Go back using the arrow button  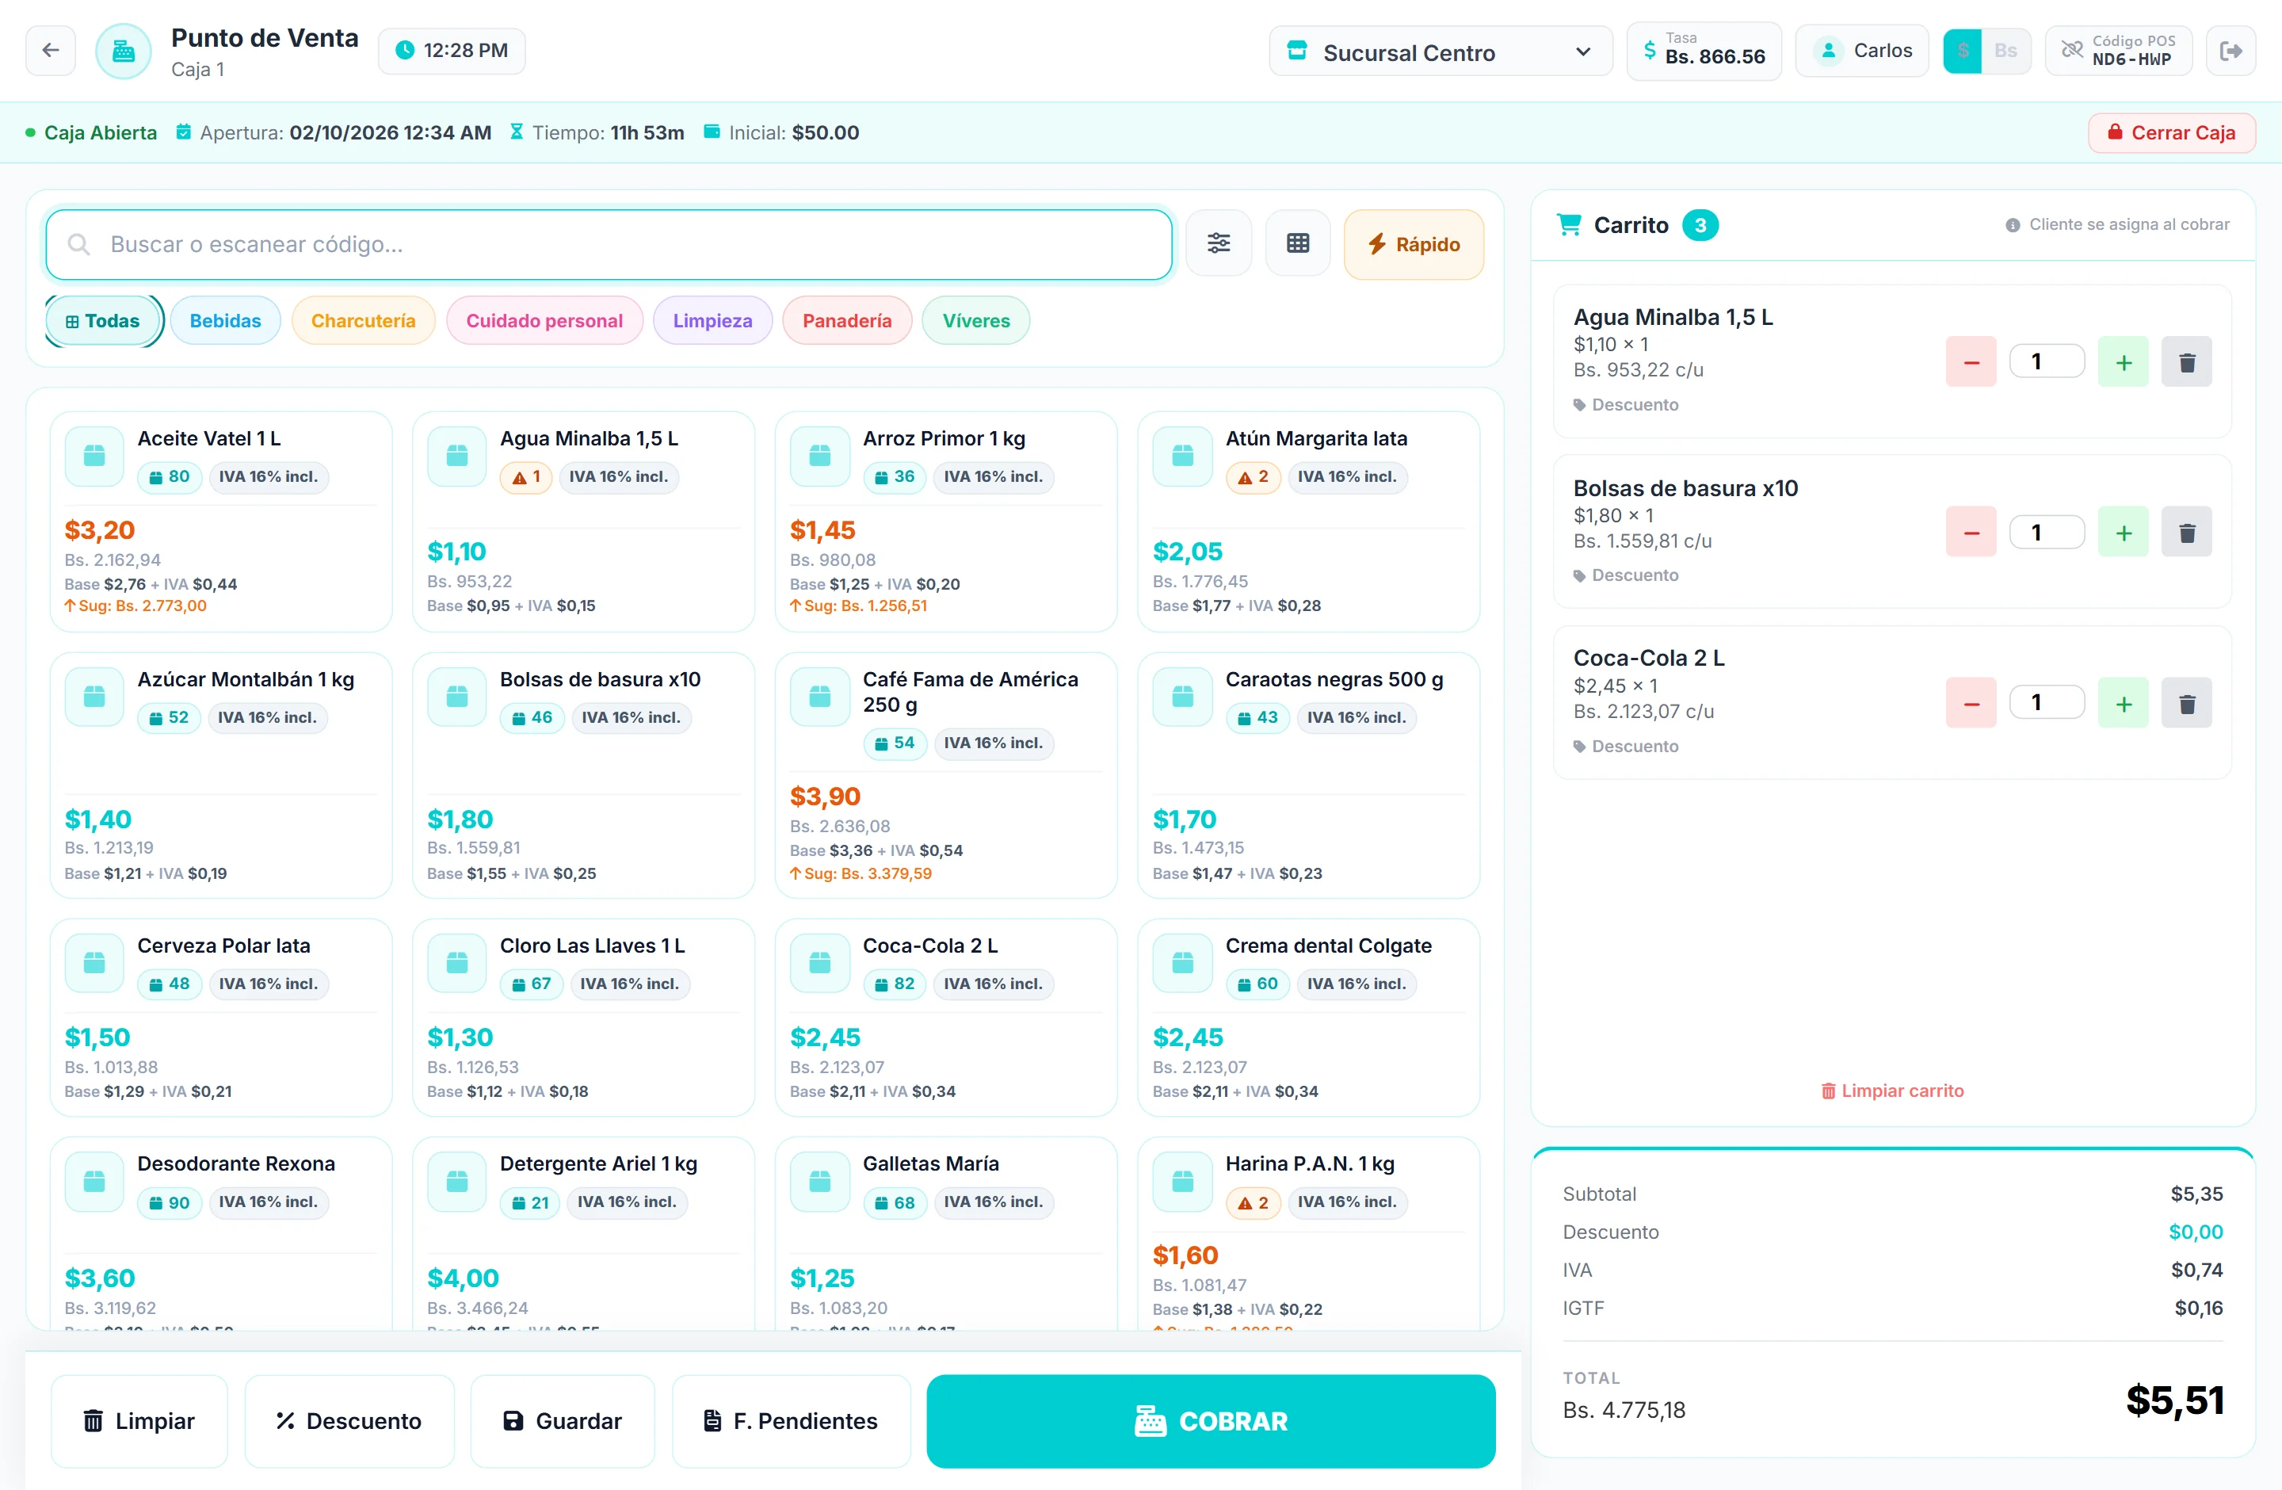tap(51, 51)
